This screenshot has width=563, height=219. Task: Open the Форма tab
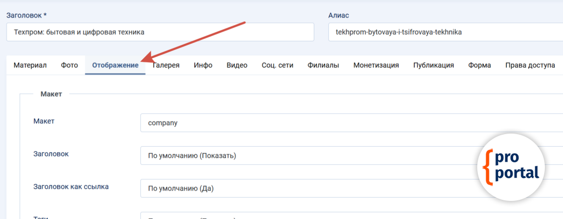tap(479, 65)
